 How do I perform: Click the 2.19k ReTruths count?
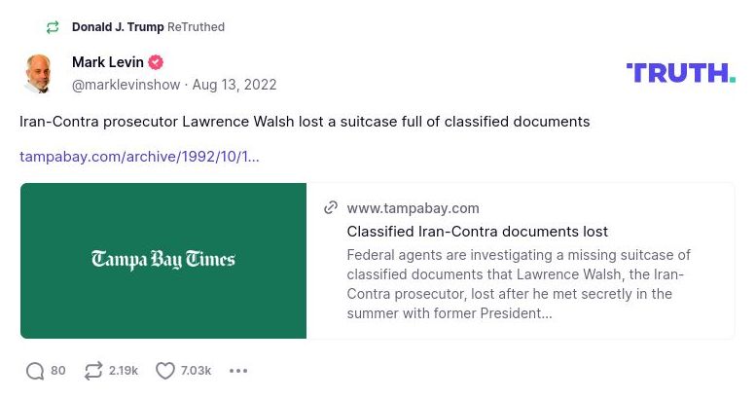[124, 371]
